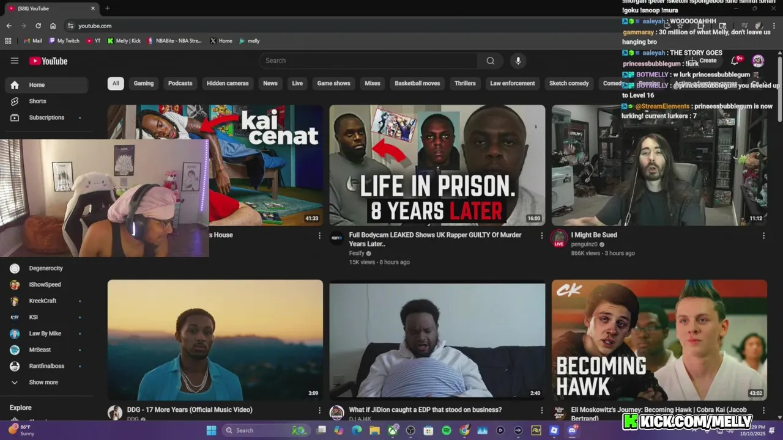Open Law By Mike subscription channel
The image size is (783, 440).
click(x=46, y=333)
